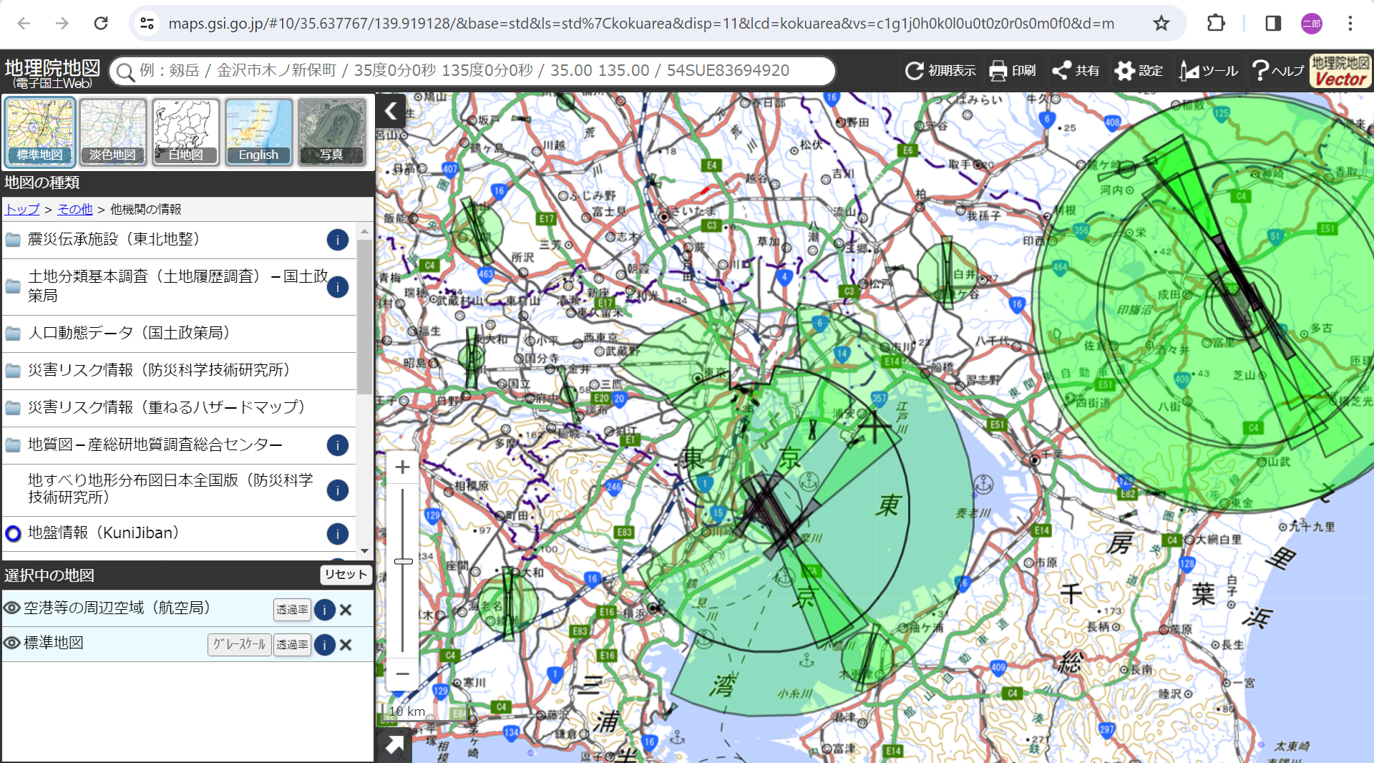Toggle visibility of 標準地図 layer
The width and height of the screenshot is (1374, 763).
coord(11,643)
